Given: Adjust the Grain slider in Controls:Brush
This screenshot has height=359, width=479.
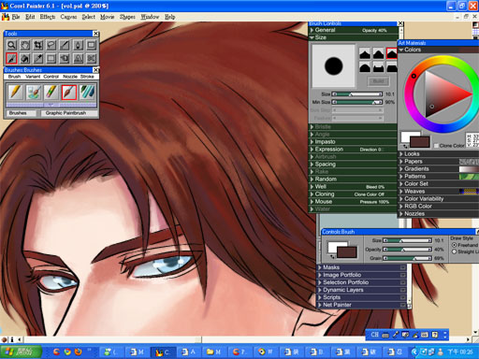Looking at the screenshot, I should coord(407,258).
